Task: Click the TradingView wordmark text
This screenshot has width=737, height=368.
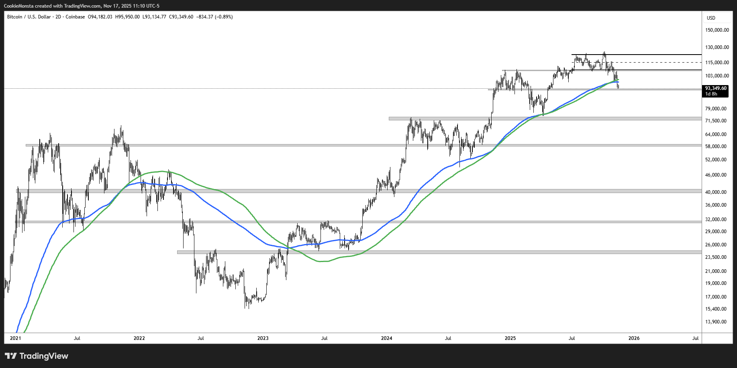Action: pos(44,356)
